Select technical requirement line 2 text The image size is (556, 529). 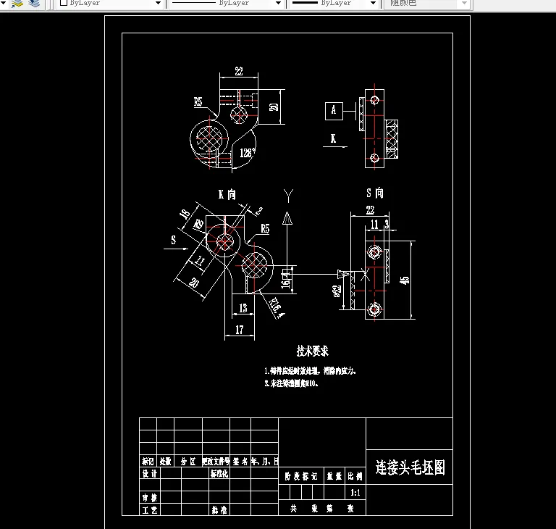click(291, 383)
